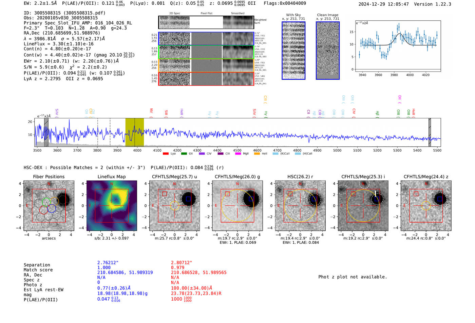Image resolution: width=475 pixels, height=323 pixels.
Task: Click the red separation value 2.80712"
Action: [x=182, y=263]
